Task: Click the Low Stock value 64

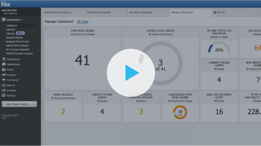Action: 257,48
